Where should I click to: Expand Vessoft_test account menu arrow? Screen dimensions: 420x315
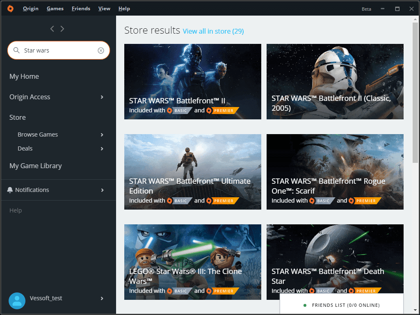(102, 299)
